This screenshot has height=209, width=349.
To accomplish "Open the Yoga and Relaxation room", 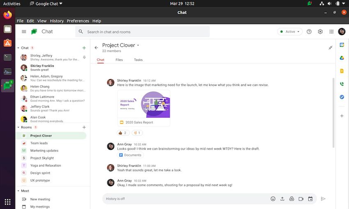I will coord(51,166).
